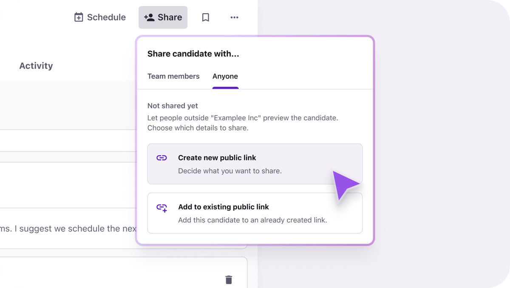Choose Create new public link
Image resolution: width=510 pixels, height=288 pixels.
point(217,157)
